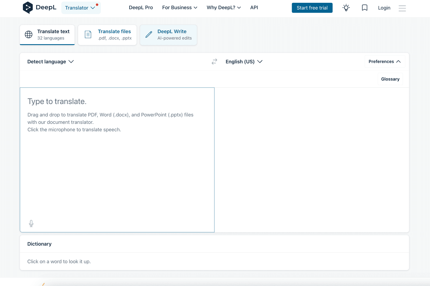Click the pencil icon on DeepL Write
This screenshot has width=430, height=286.
point(149,35)
